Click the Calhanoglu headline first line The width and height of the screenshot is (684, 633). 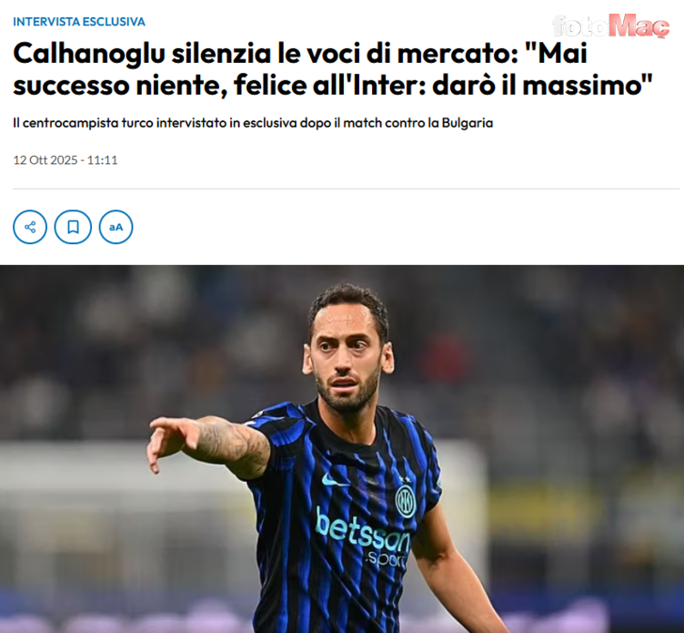coord(300,53)
